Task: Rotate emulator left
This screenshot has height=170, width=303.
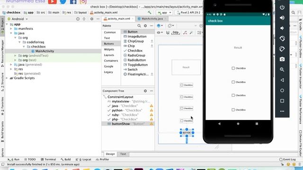Action: point(282,38)
